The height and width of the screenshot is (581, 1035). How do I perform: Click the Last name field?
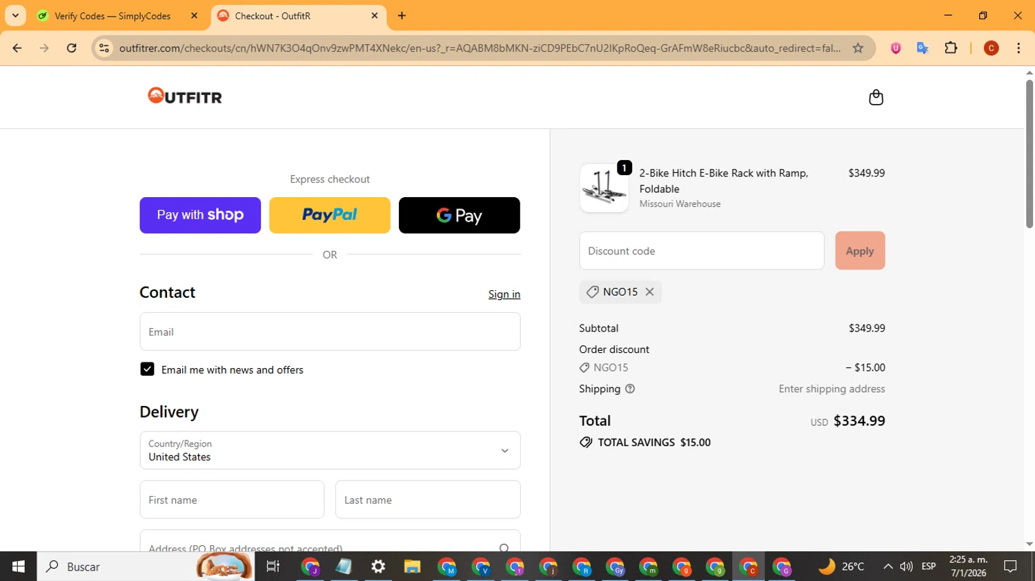point(428,500)
